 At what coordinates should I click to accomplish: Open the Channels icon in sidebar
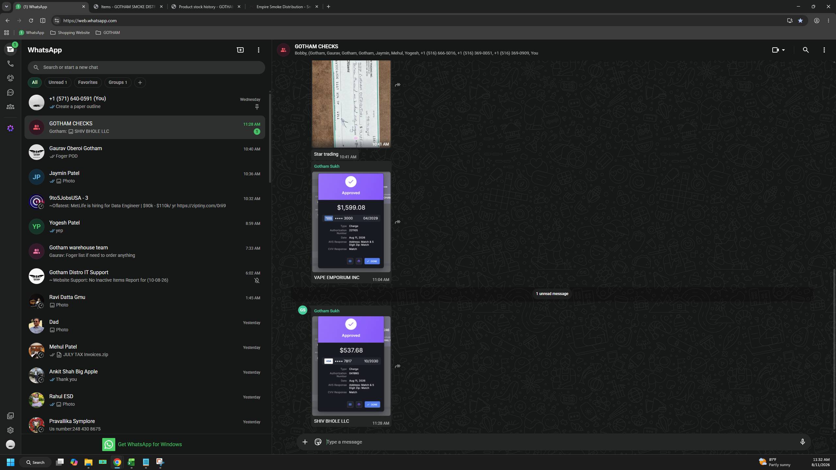coord(10,92)
